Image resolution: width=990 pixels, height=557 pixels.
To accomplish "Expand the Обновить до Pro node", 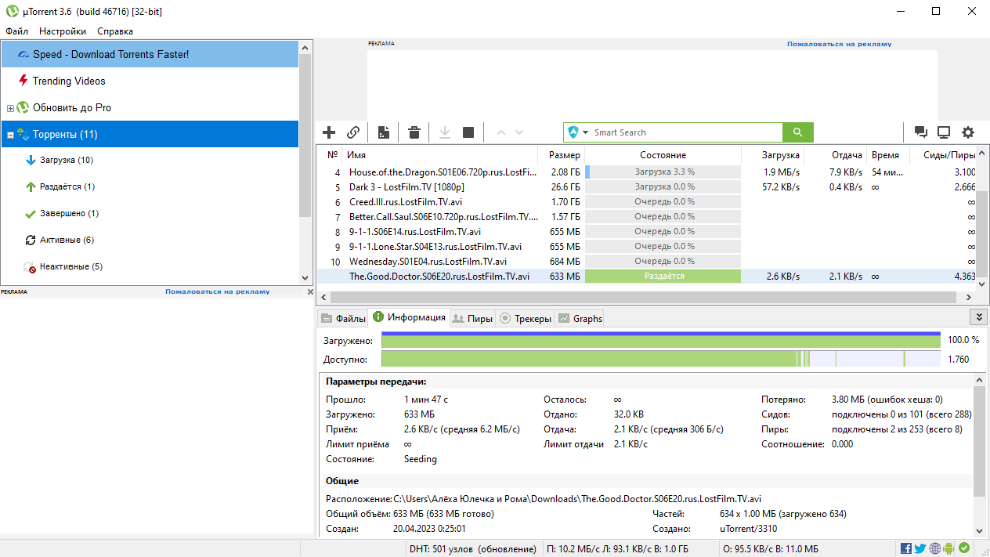I will pos(10,108).
